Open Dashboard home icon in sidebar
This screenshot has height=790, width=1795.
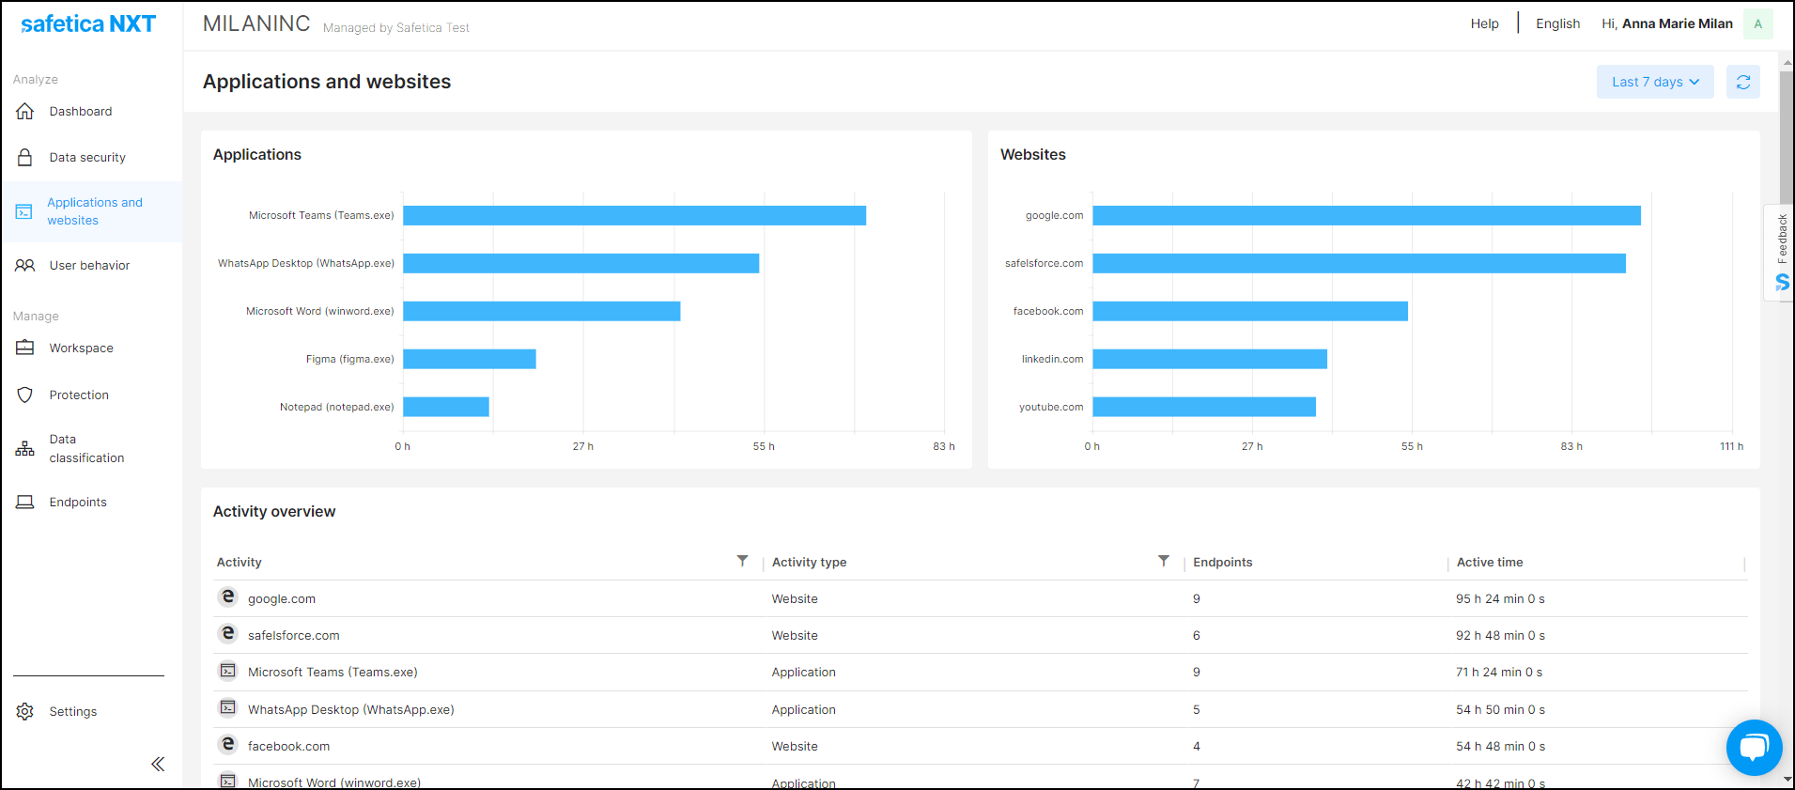click(x=25, y=111)
